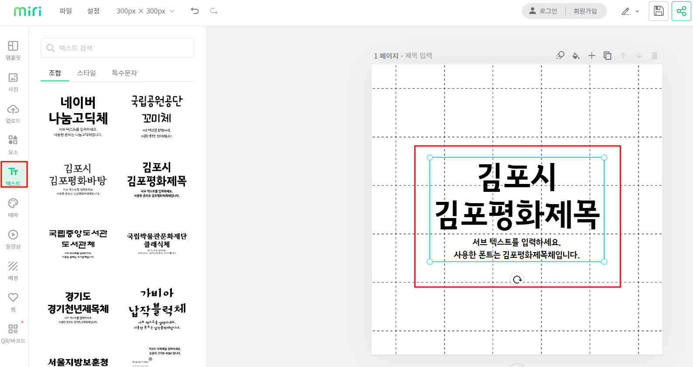Open the 요소 elements panel

coord(13,145)
